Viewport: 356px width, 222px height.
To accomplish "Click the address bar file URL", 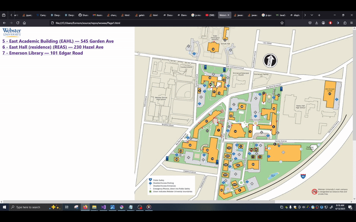I will pos(88,23).
